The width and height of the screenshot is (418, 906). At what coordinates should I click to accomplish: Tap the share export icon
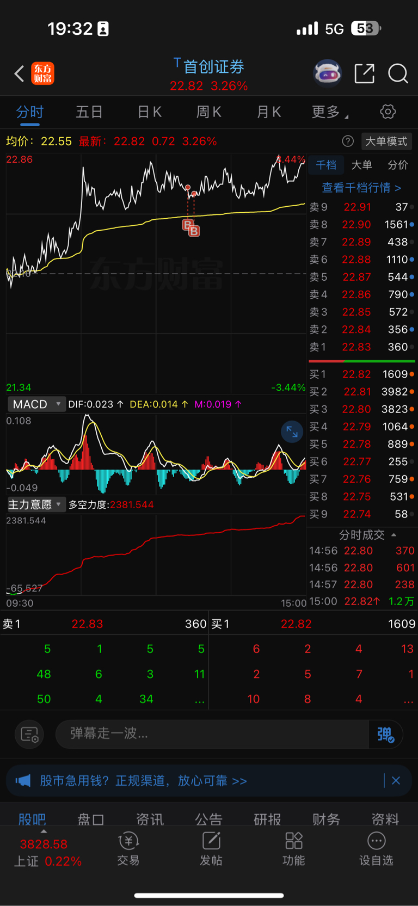[364, 73]
